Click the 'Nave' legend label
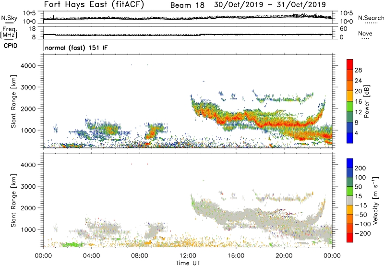 click(365, 34)
